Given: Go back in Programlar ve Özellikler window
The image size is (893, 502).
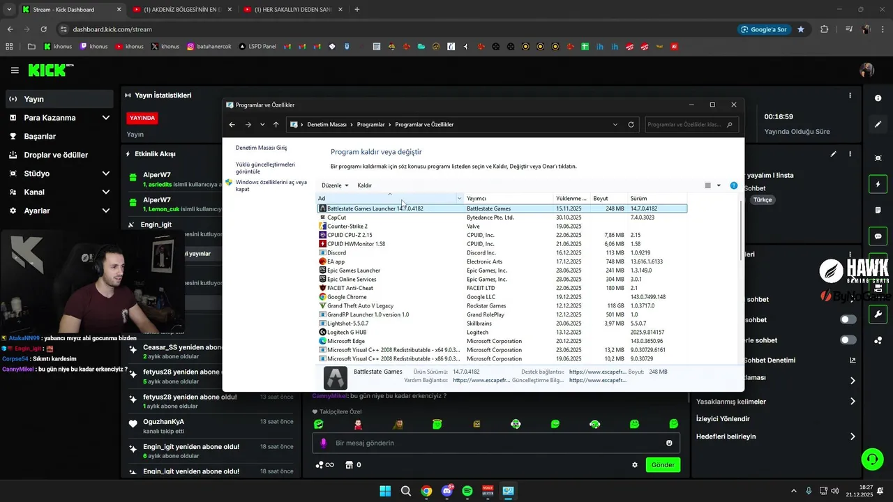Looking at the screenshot, I should click(x=232, y=125).
